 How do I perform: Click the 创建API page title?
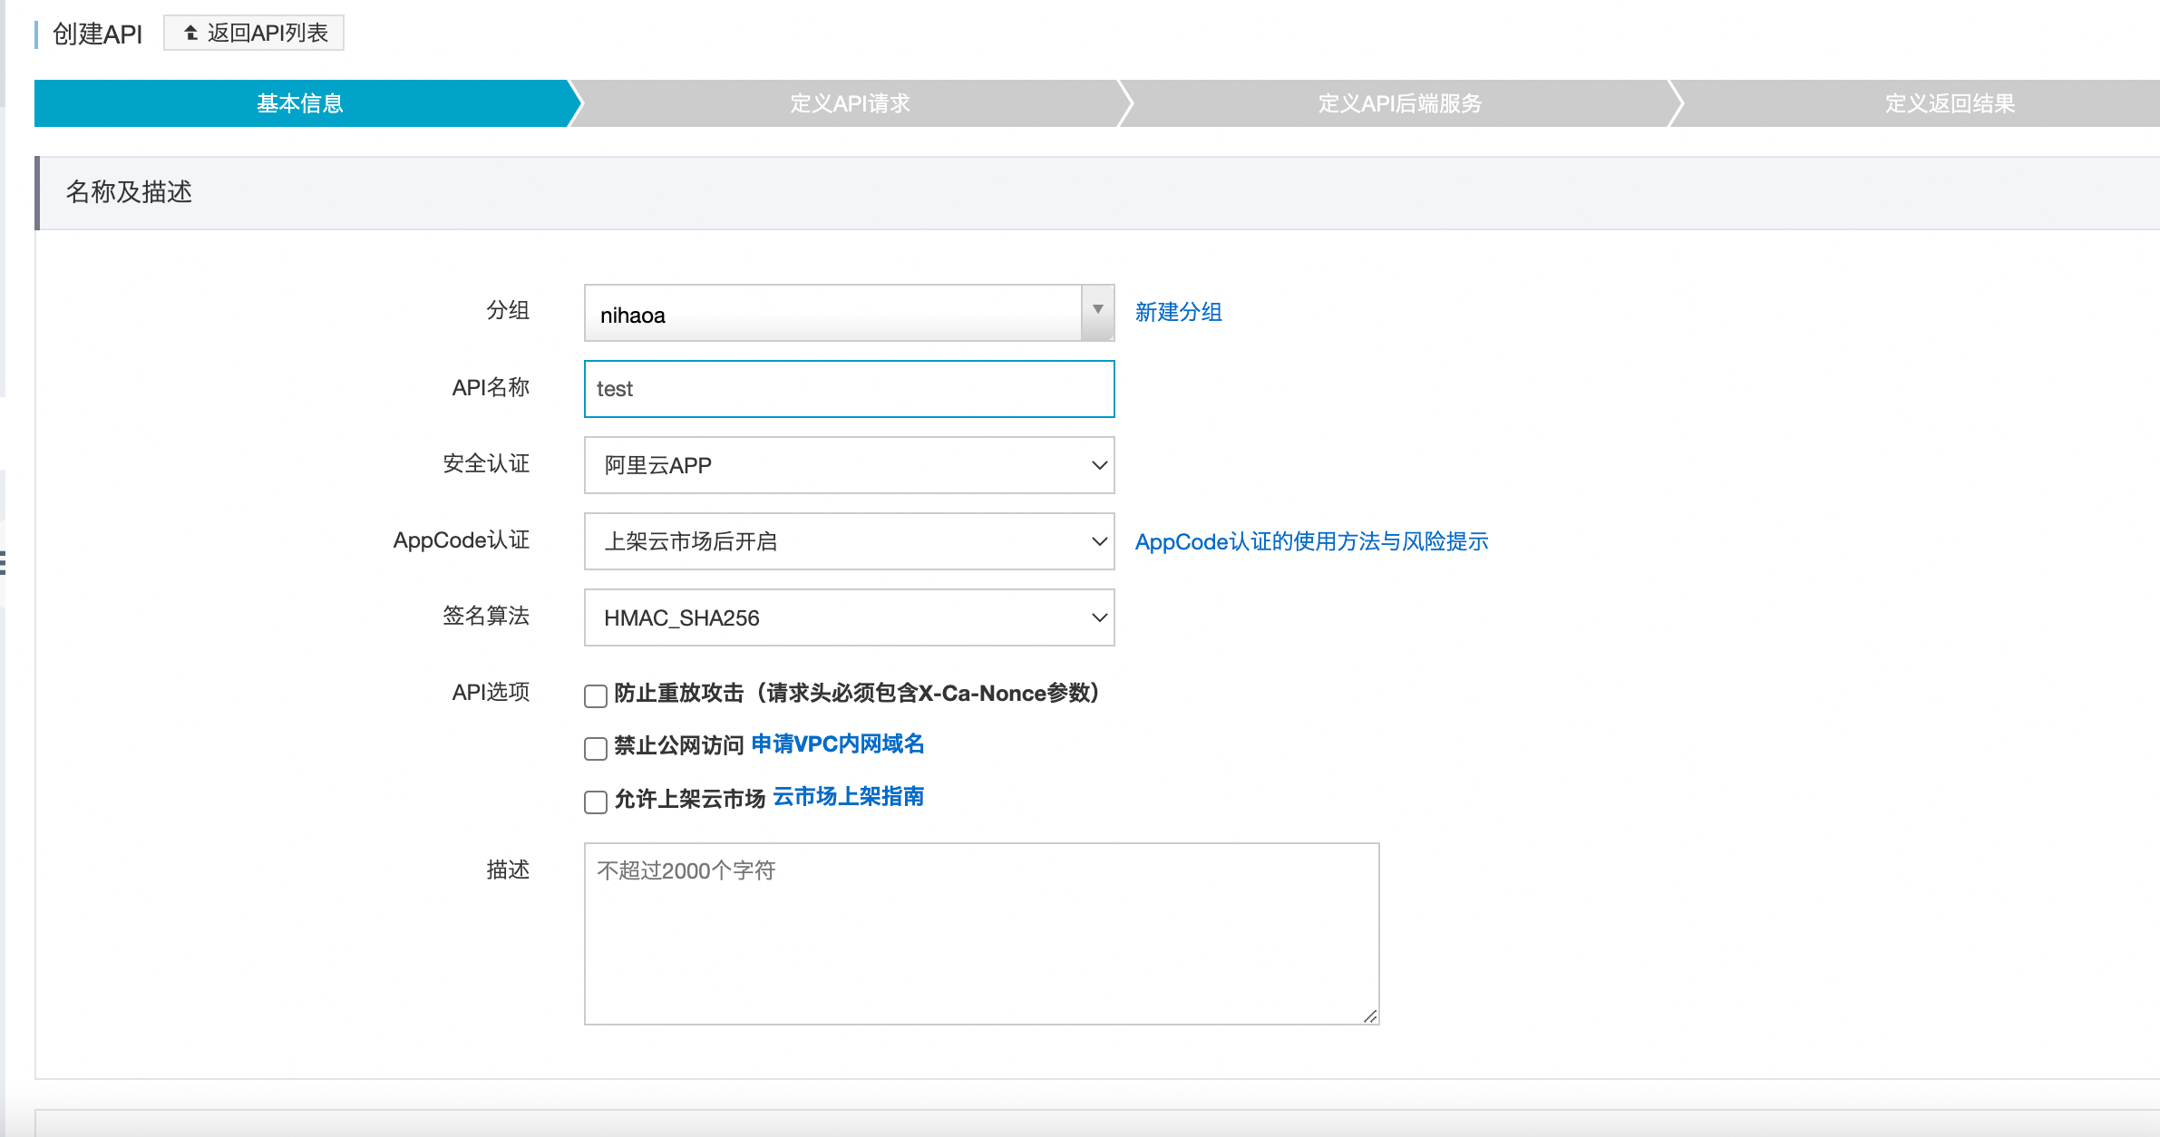(98, 34)
